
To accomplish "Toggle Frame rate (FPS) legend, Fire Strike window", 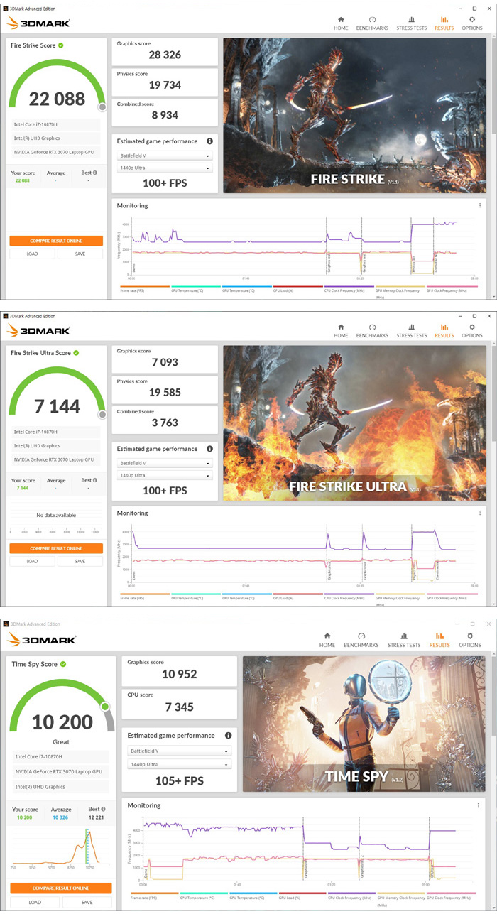I will (x=145, y=289).
